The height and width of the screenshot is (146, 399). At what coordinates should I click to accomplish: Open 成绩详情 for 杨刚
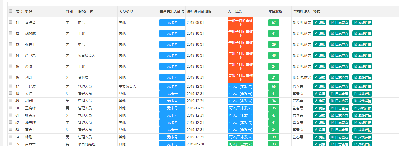362,137
